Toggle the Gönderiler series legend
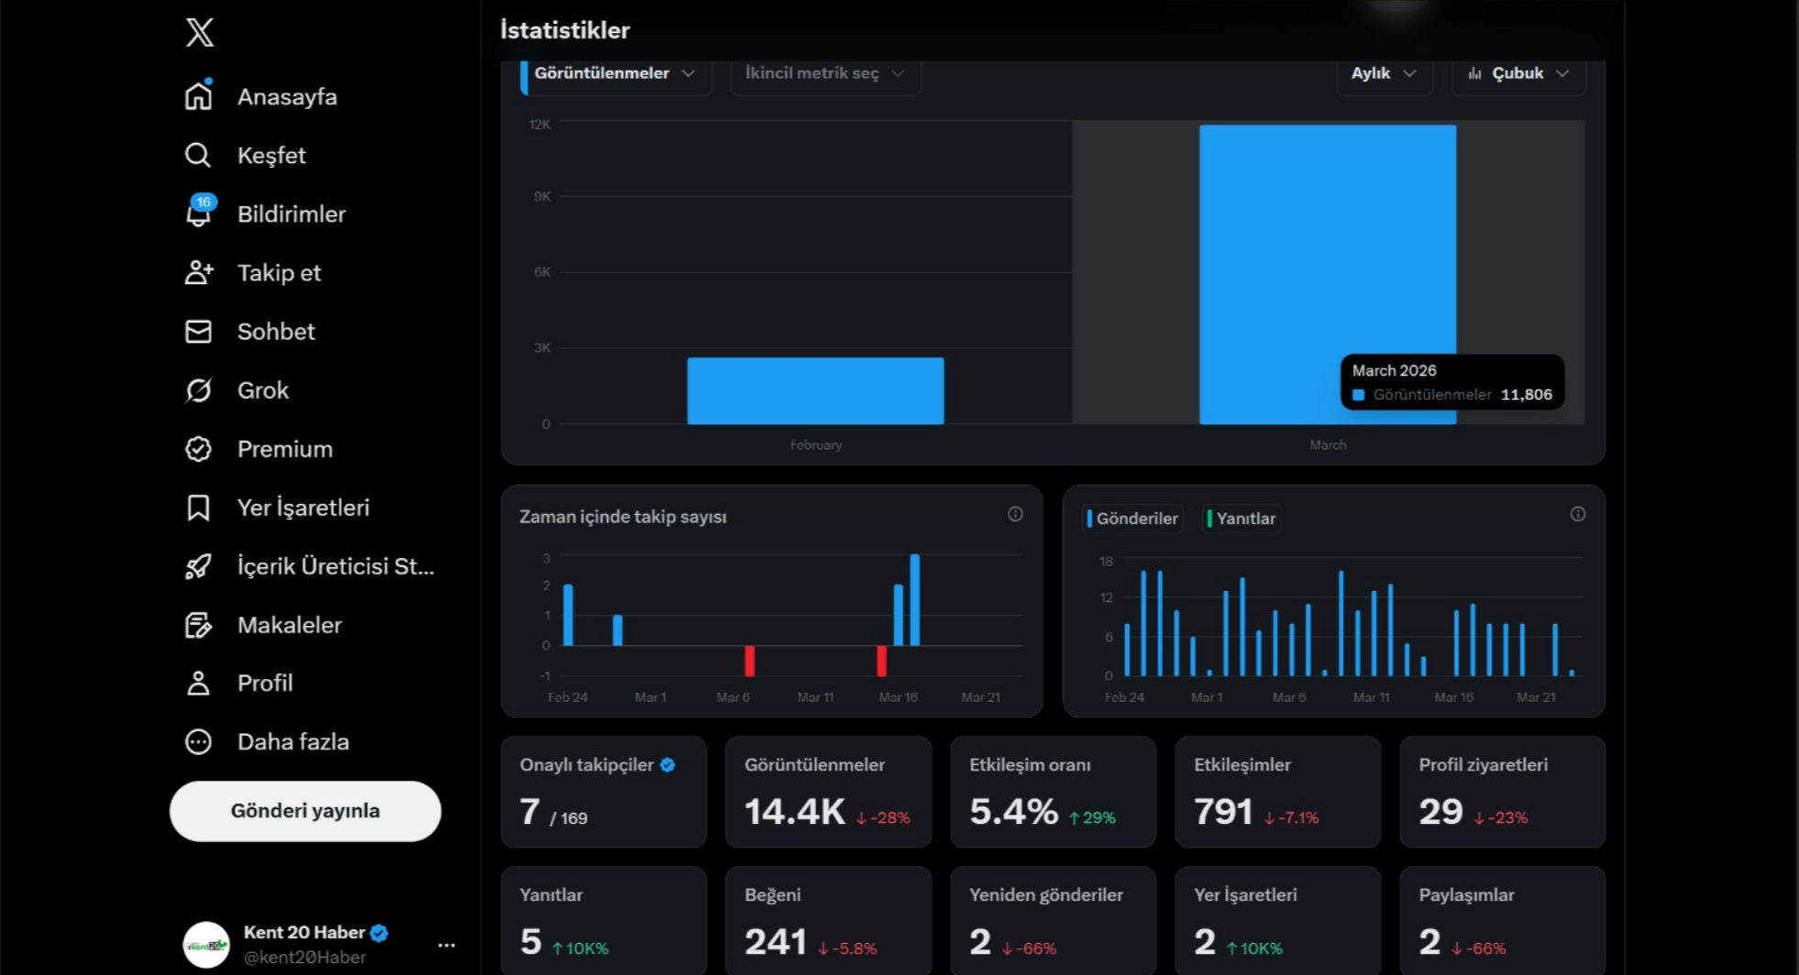Viewport: 1799px width, 975px height. 1133,519
